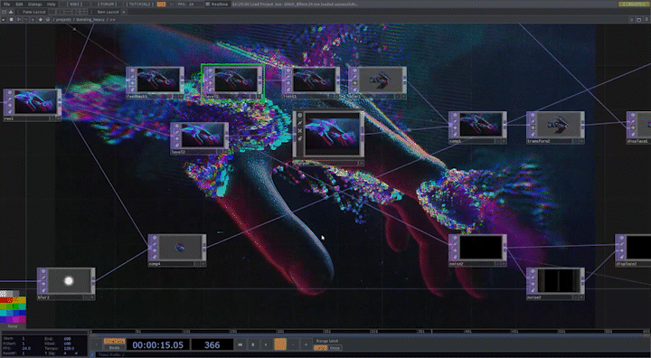Image resolution: width=651 pixels, height=358 pixels.
Task: Click the blur2 node thumbnail with white dot
Action: (70, 281)
